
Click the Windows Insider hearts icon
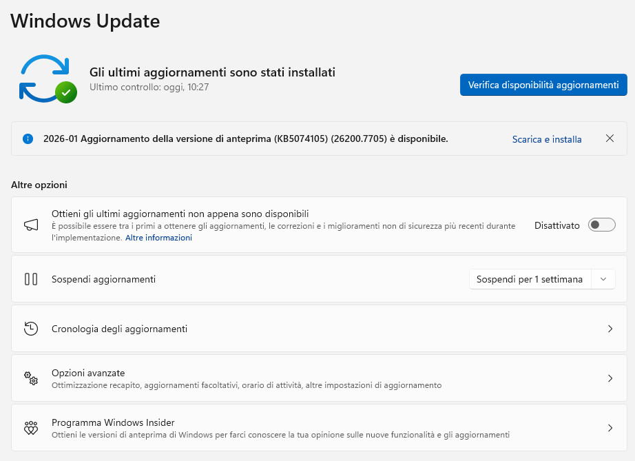coord(31,428)
